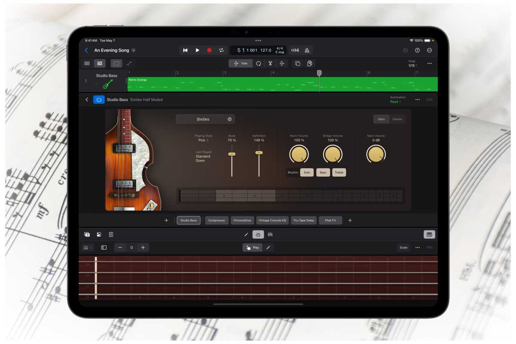
Task: Select the Compressor plugin tab
Action: coord(217,220)
